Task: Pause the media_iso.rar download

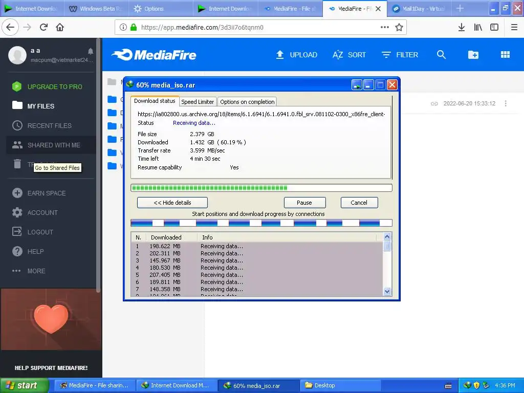Action: [x=304, y=203]
